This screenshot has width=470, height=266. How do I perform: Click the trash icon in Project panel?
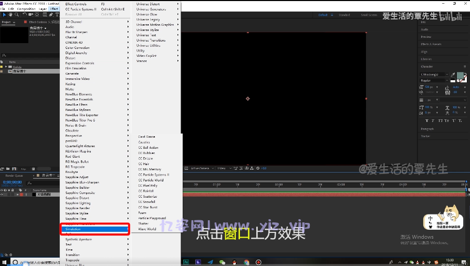pos(33,169)
